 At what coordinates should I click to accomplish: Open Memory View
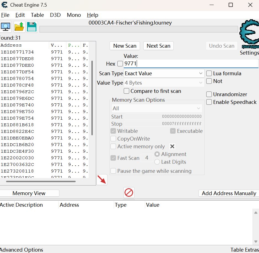[29, 193]
